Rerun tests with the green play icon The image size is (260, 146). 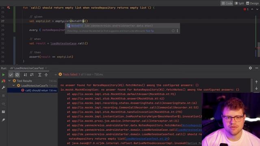3,75
